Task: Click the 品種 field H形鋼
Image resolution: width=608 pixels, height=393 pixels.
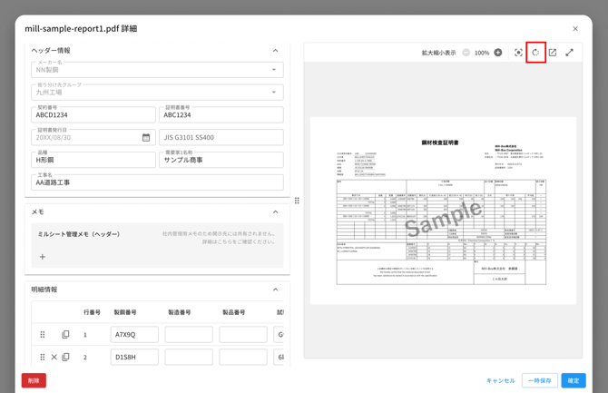Action: (x=93, y=160)
